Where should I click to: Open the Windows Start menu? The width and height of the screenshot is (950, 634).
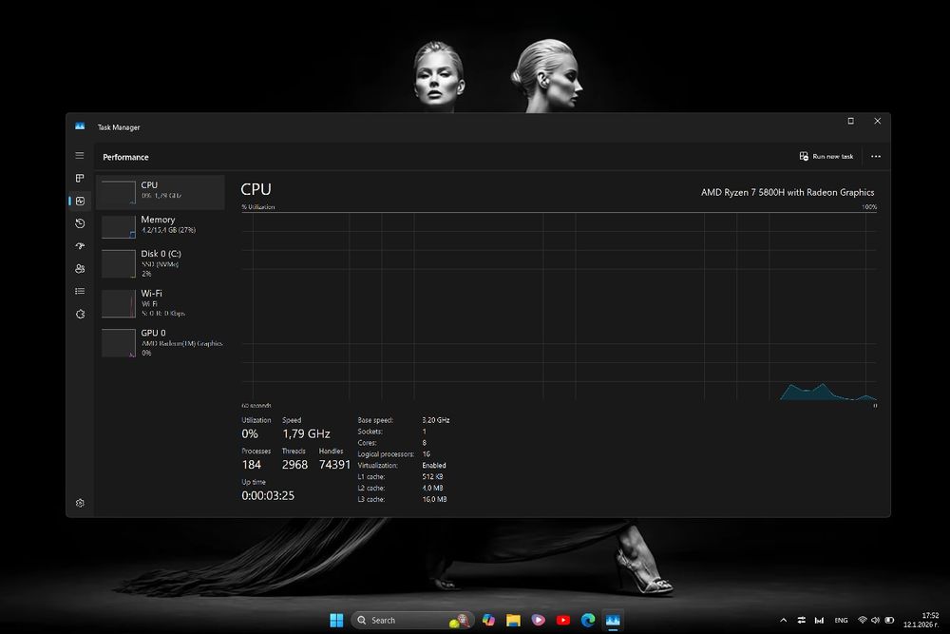pyautogui.click(x=336, y=620)
